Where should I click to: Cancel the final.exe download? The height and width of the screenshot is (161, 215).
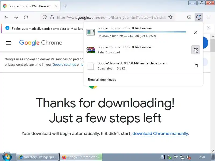[x=196, y=32]
